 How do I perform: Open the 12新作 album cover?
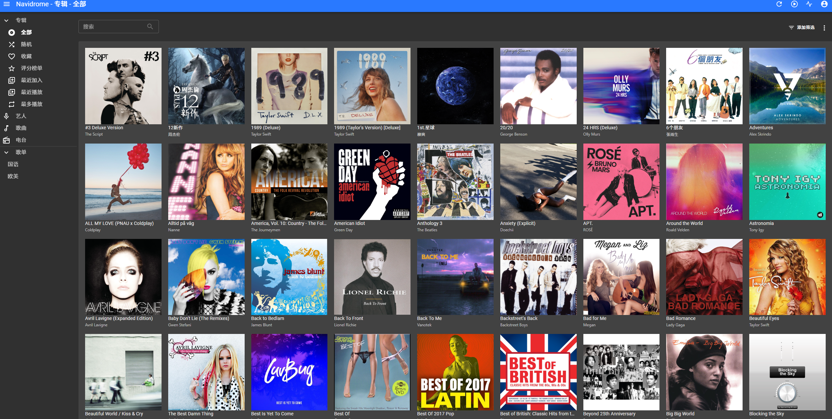pos(206,86)
